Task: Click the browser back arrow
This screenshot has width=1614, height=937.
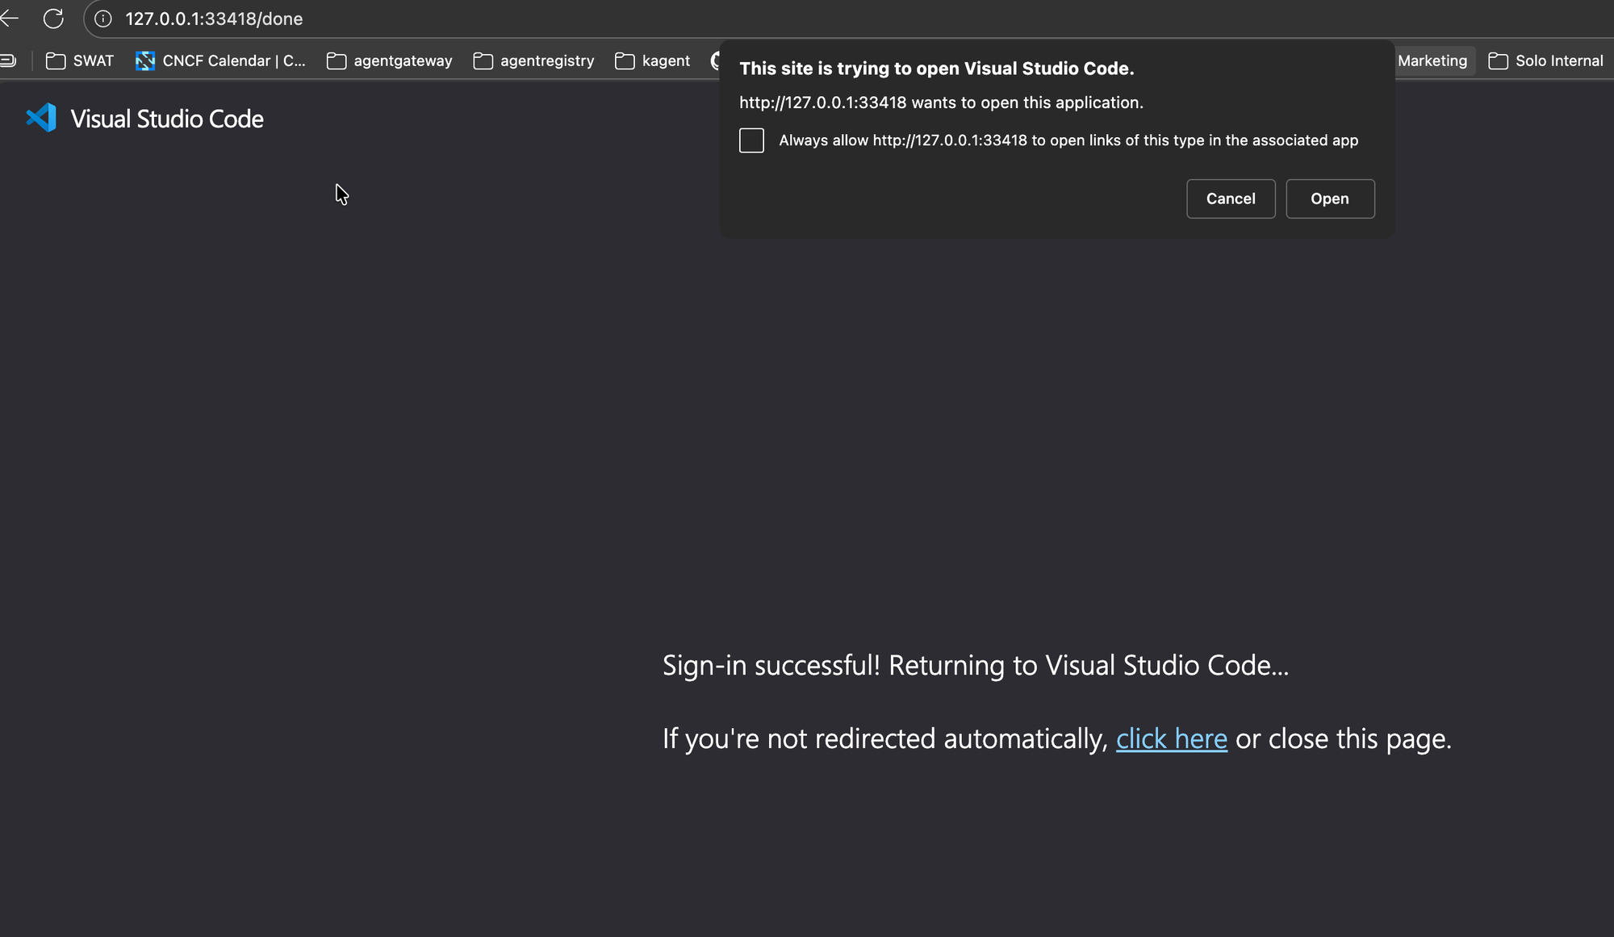Action: coord(10,19)
